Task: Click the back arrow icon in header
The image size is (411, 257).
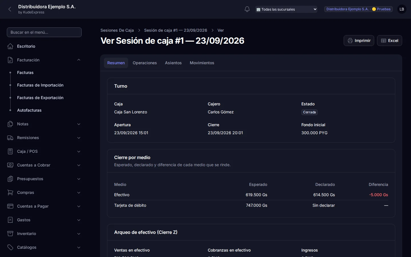Action: pyautogui.click(x=10, y=9)
